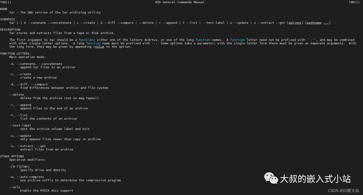Click the '-r, --append' option entry
Screen dimensions: 363x195
(x=21, y=105)
